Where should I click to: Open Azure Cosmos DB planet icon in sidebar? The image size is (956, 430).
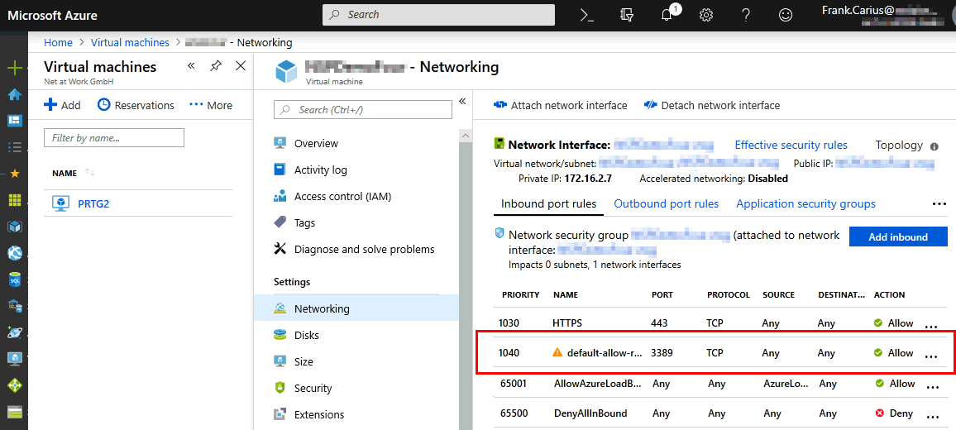point(14,332)
